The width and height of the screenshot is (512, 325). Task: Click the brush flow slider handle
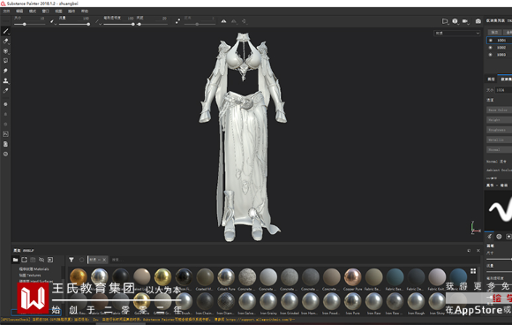tap(88, 24)
